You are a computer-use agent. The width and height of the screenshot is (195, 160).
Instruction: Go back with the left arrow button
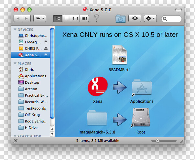pos(18,18)
